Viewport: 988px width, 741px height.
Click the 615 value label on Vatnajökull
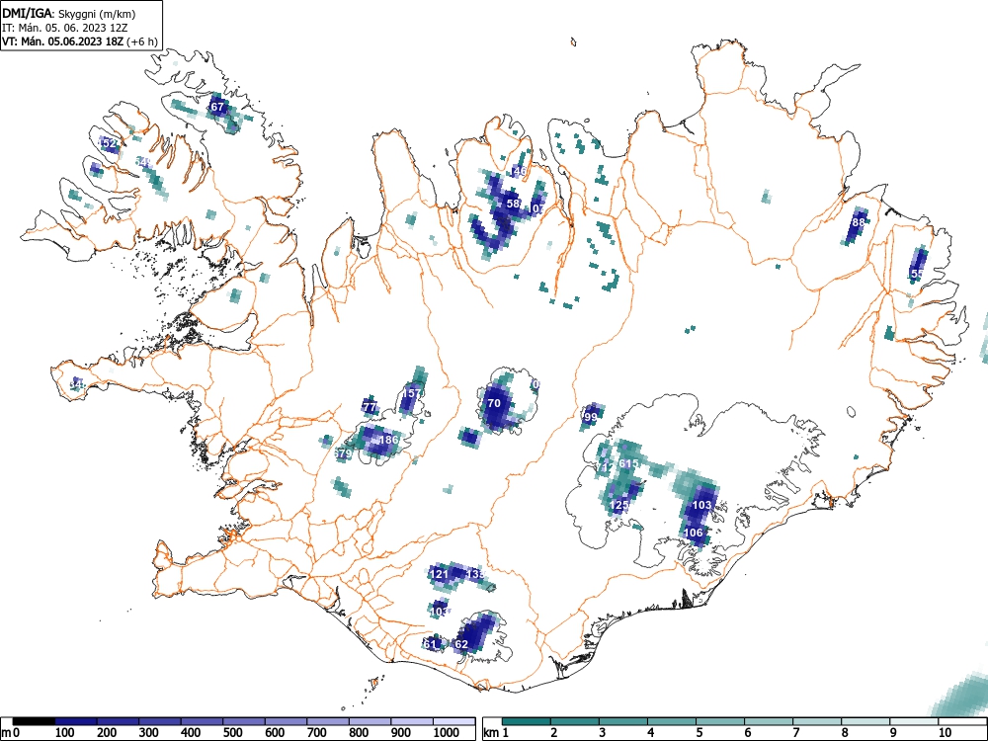(x=628, y=463)
